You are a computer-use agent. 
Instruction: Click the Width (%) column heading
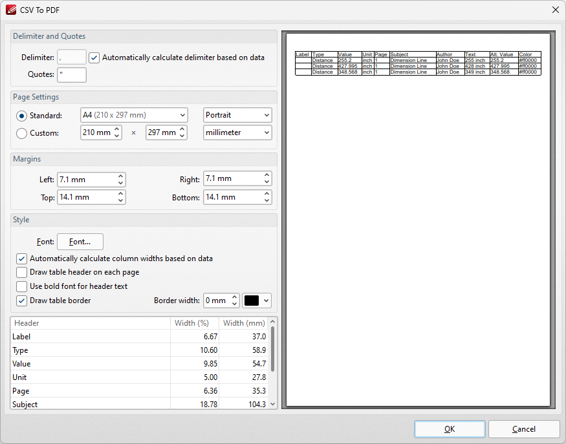pyautogui.click(x=195, y=323)
